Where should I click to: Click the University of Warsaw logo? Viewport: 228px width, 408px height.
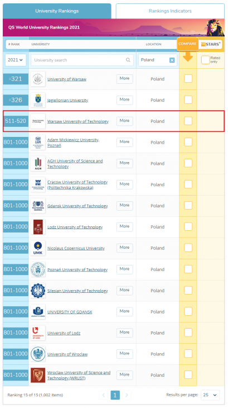pyautogui.click(x=38, y=79)
